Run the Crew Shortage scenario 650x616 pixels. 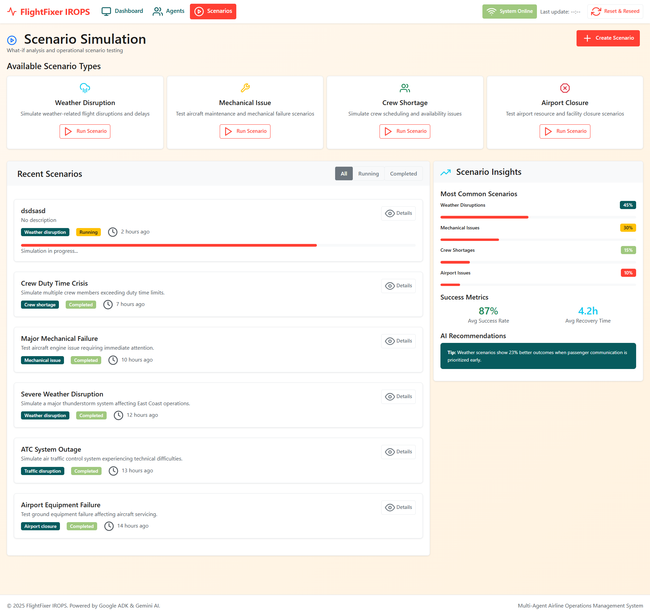[x=405, y=131]
